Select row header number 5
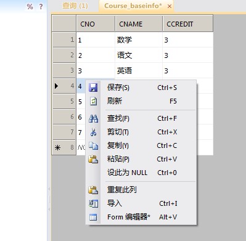The image size is (246, 241). click(64, 101)
